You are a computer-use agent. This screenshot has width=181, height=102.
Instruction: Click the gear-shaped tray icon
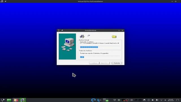pos(115,100)
